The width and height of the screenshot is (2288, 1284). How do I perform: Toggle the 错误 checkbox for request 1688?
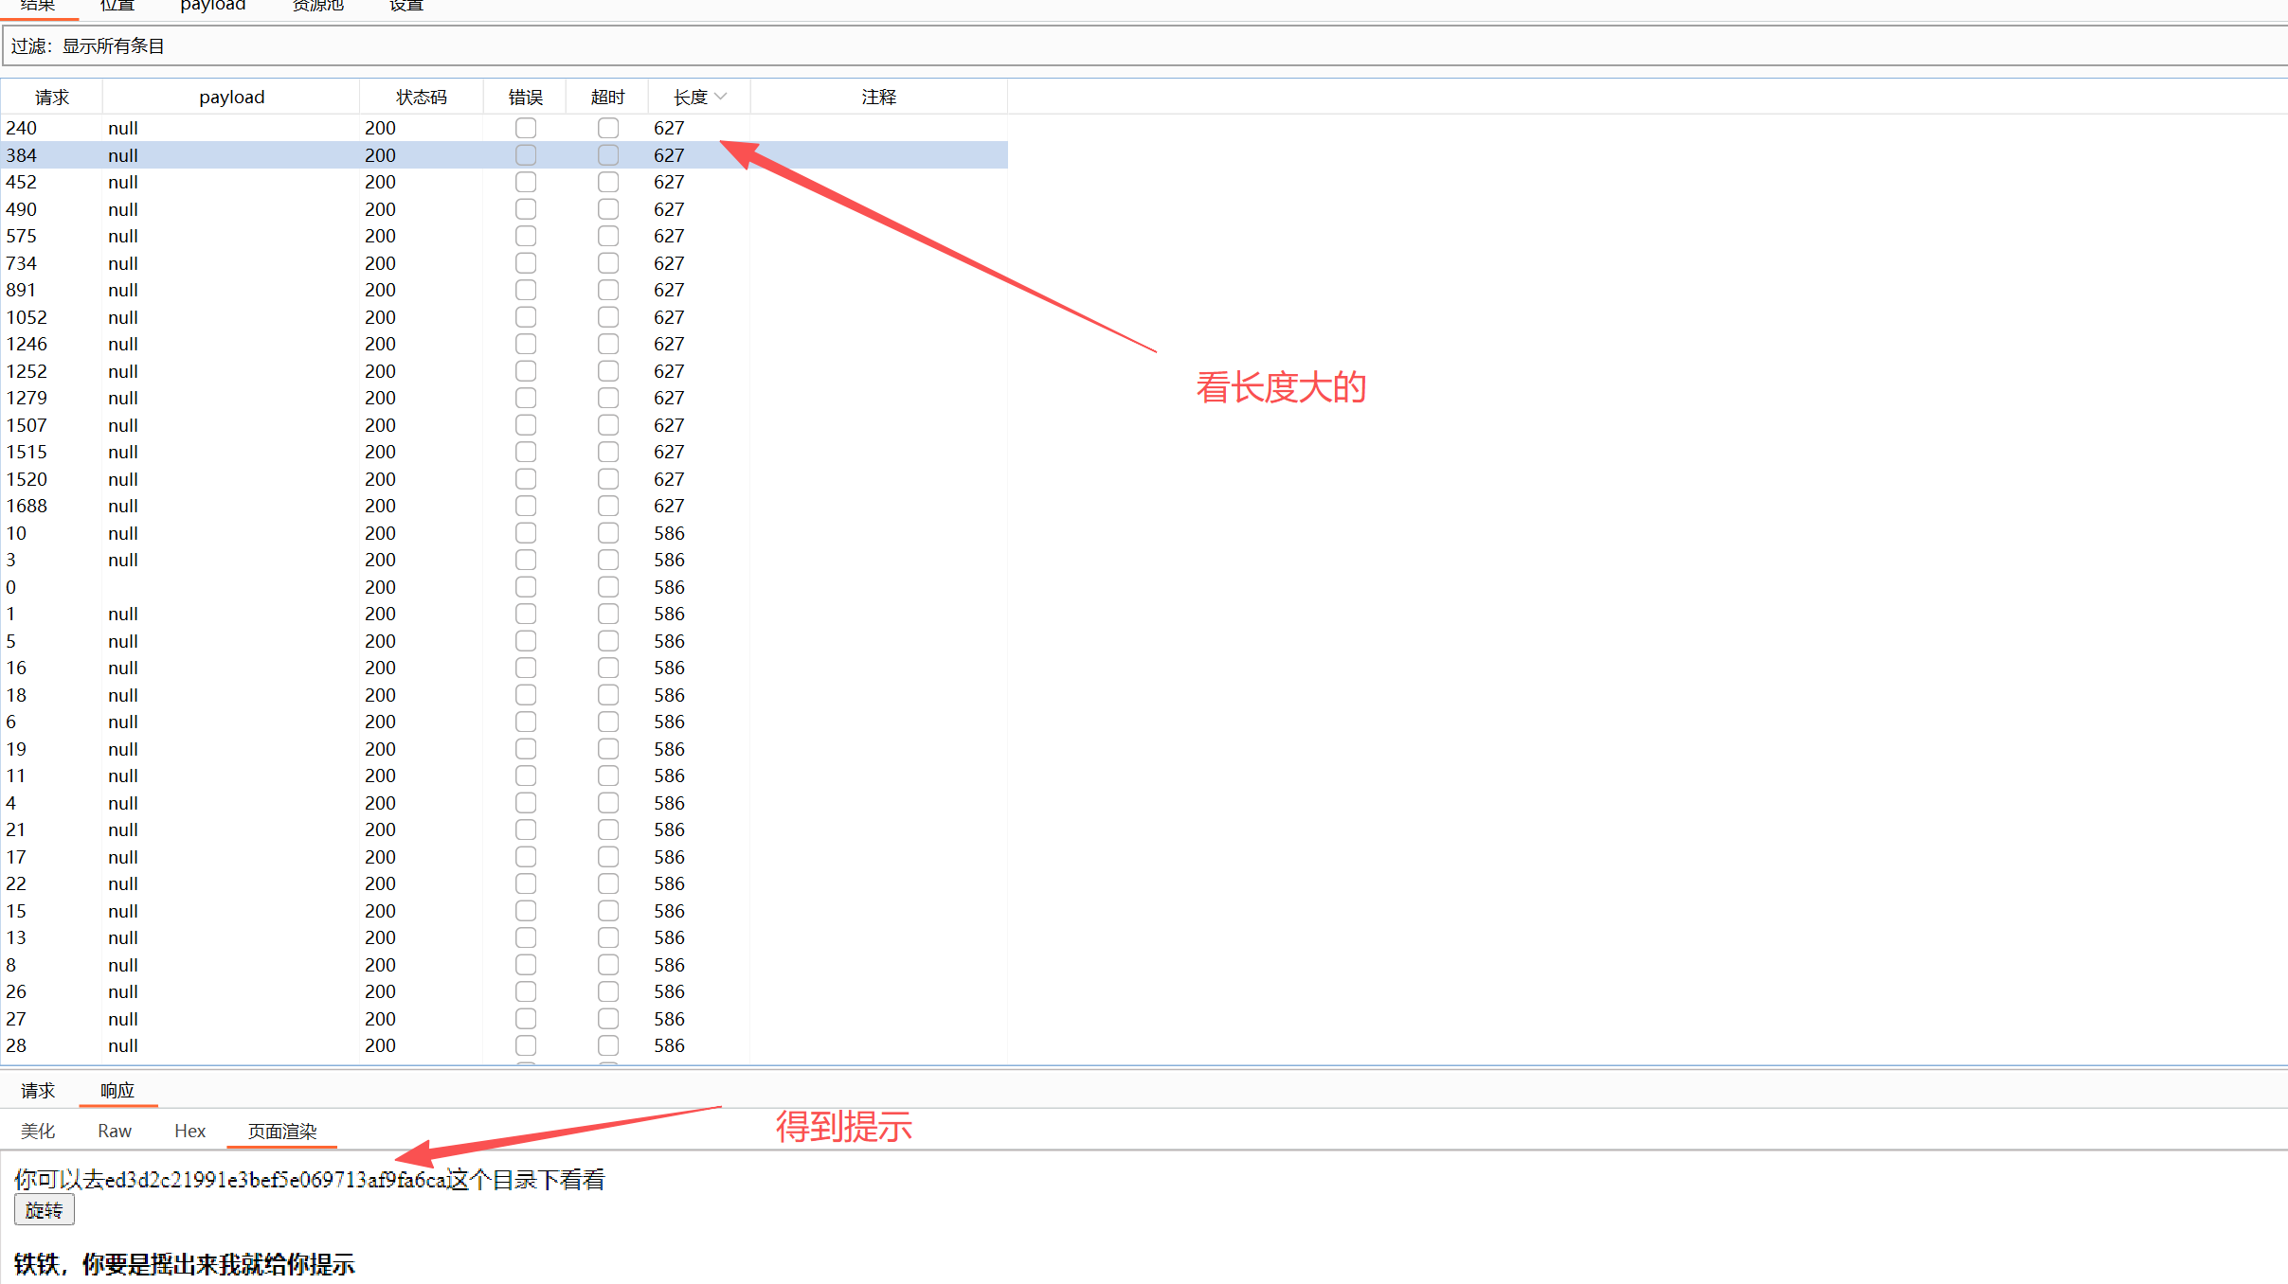[526, 506]
